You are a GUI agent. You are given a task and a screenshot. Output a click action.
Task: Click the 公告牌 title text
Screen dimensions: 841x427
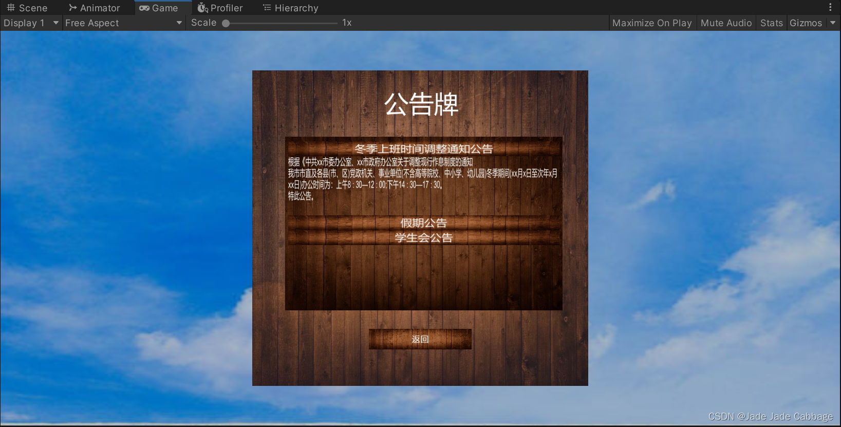pos(421,104)
